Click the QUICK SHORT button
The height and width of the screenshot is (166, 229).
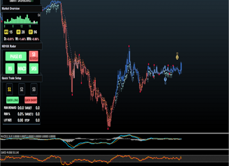31,100
